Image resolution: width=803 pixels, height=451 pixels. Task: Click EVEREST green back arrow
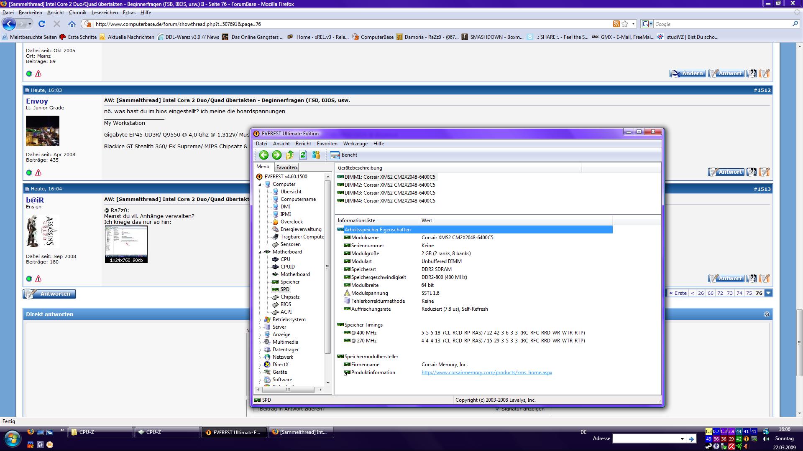pos(263,155)
